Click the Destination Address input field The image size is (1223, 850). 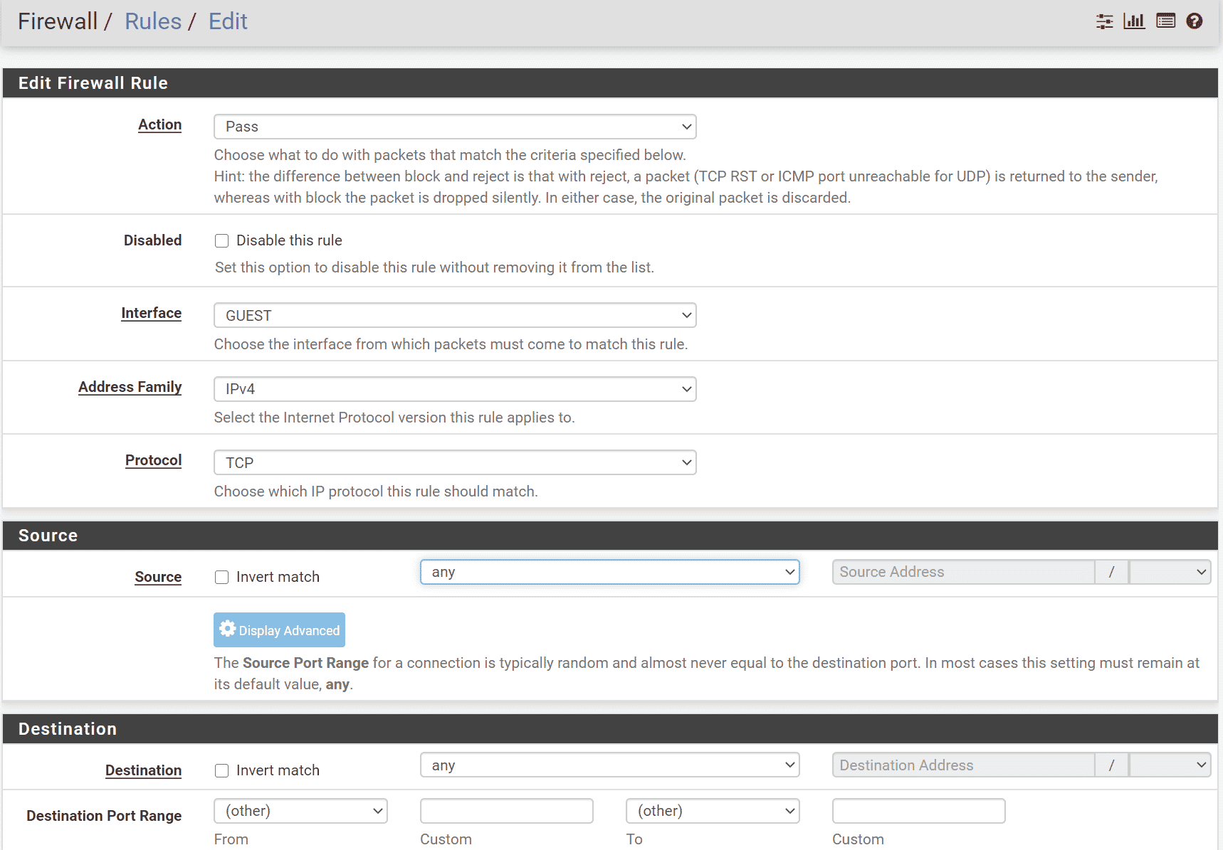(x=962, y=765)
